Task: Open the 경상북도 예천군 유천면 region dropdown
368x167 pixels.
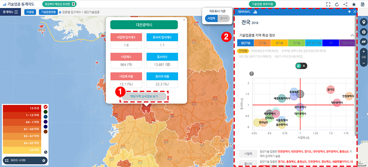Action: (74, 4)
